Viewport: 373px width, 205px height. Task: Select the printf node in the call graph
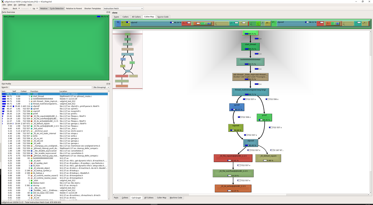pos(264,118)
